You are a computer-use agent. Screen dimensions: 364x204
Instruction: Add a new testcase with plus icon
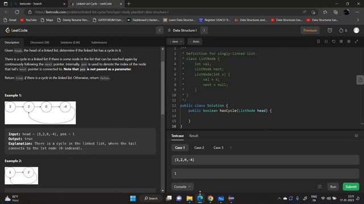(x=231, y=147)
